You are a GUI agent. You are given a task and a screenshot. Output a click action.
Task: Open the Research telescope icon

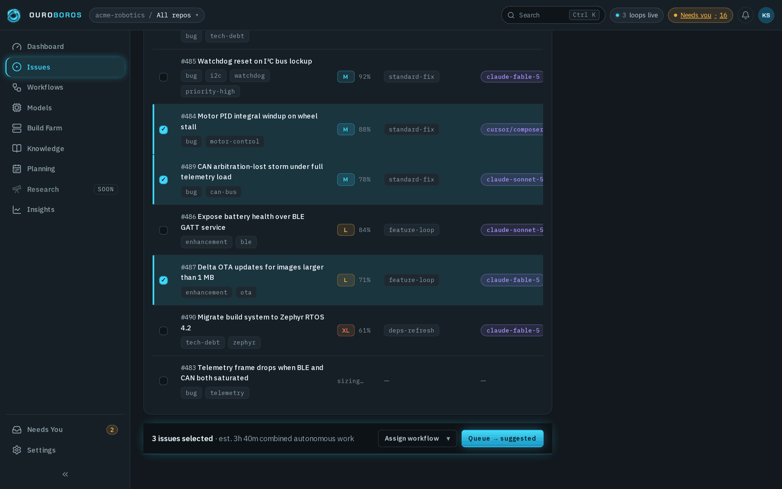tap(17, 189)
